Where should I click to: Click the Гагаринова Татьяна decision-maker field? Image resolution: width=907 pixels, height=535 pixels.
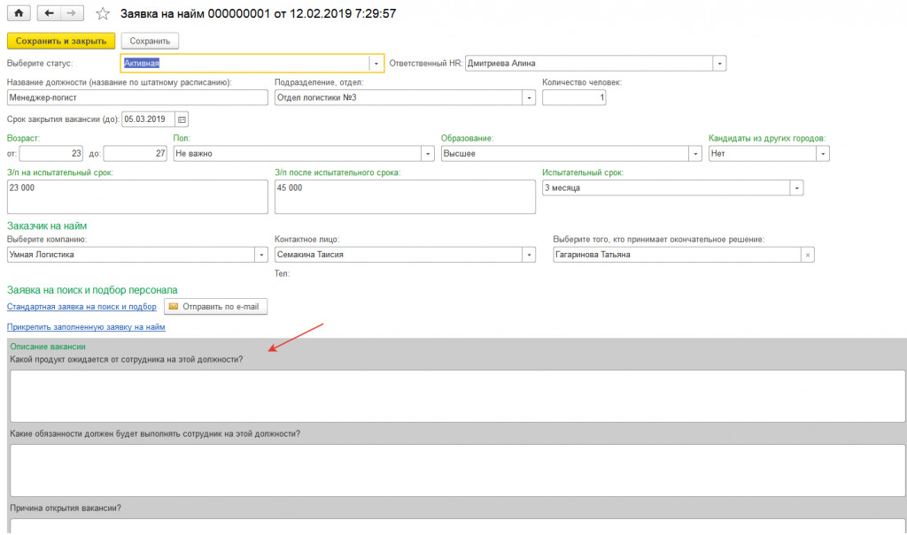tap(677, 255)
